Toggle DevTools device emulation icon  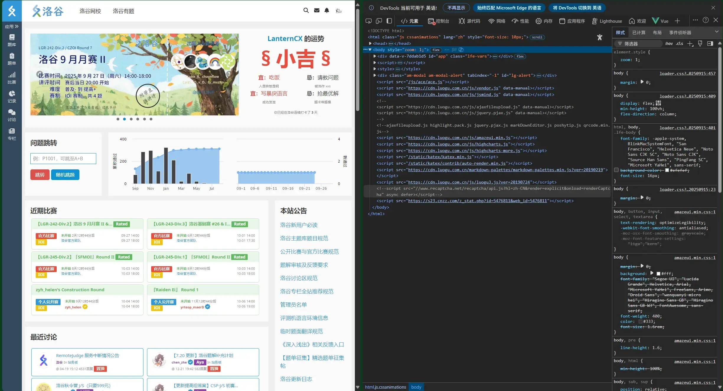click(379, 21)
